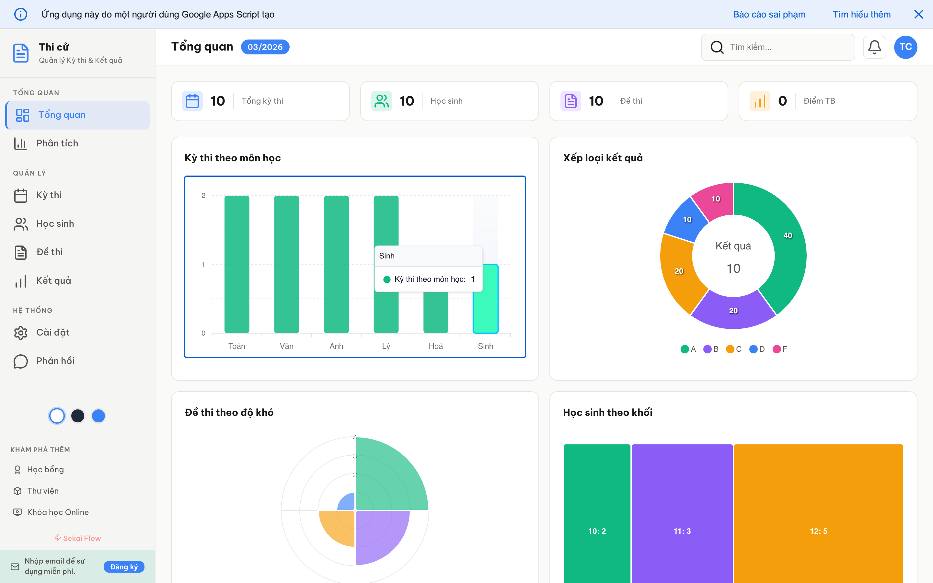Screen dimensions: 933x583
Task: Open Cài đặt settings page
Action: (x=53, y=332)
